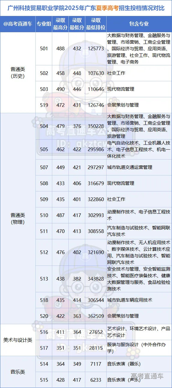Click the 汽车制造与试验技术、智能网联汽车技术 cell
The width and height of the screenshot is (172, 388).
(x=139, y=231)
